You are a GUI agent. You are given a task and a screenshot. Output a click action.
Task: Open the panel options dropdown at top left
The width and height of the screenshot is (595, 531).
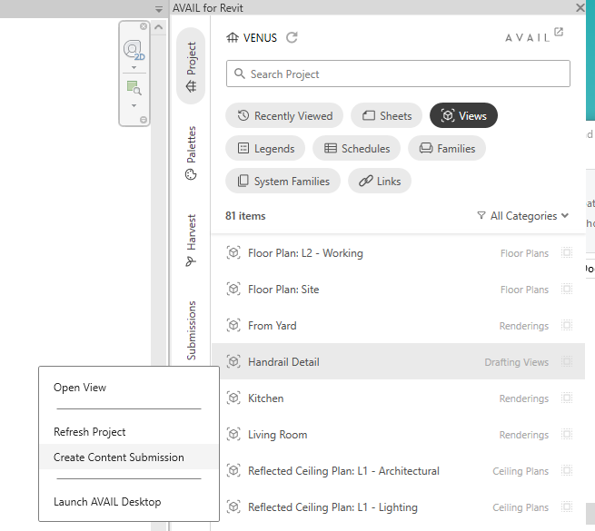pyautogui.click(x=159, y=9)
